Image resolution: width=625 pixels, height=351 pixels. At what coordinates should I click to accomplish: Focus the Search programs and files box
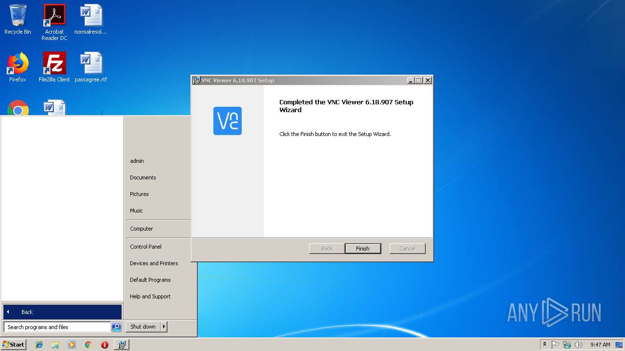coord(57,327)
